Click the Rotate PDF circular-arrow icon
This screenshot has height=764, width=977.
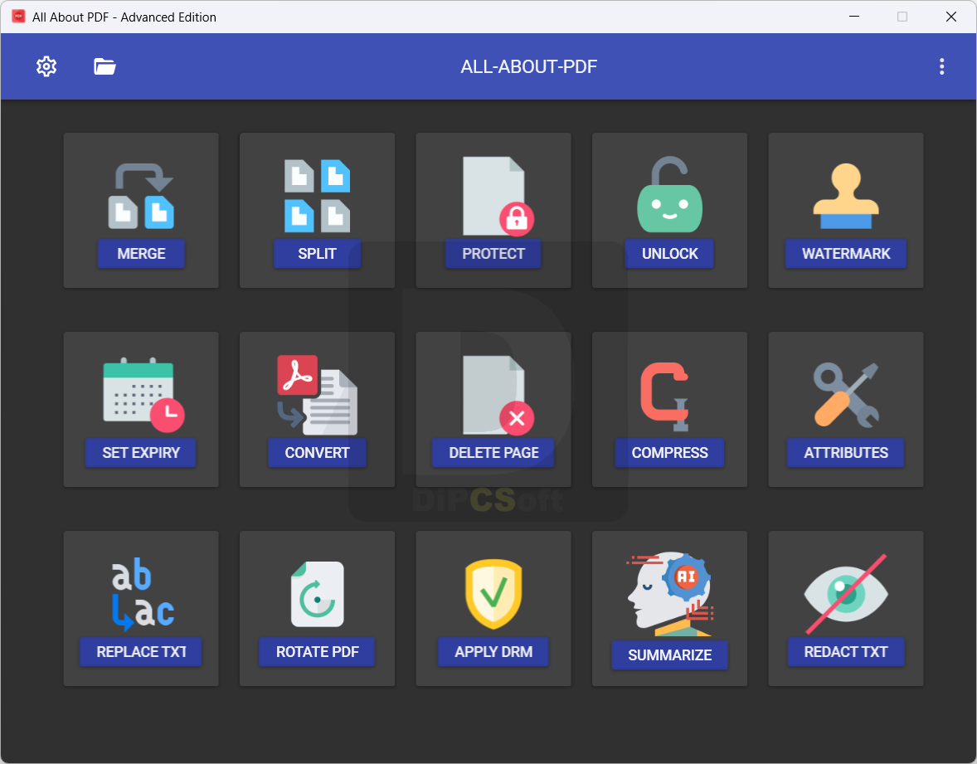(317, 594)
